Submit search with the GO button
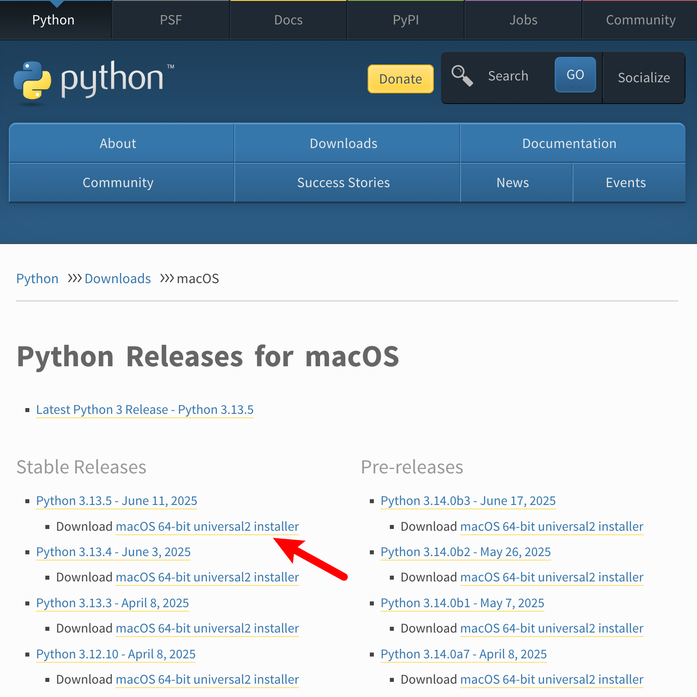 pos(575,75)
